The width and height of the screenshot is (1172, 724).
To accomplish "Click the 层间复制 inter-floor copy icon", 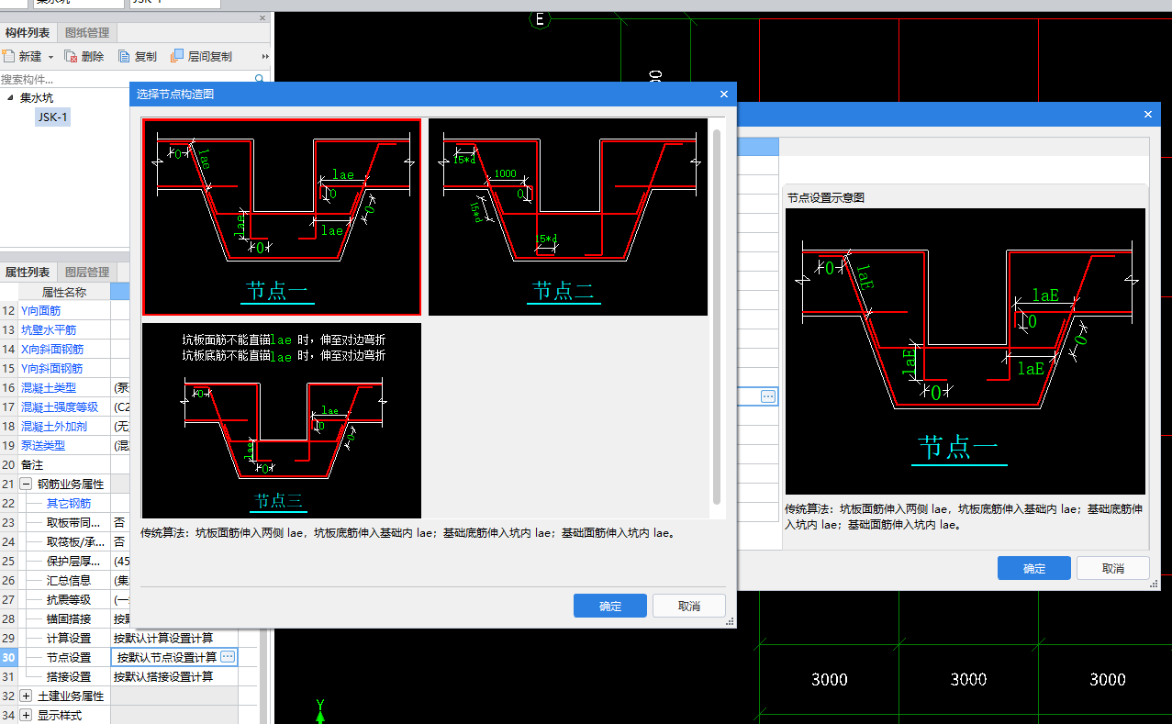I will [x=177, y=56].
